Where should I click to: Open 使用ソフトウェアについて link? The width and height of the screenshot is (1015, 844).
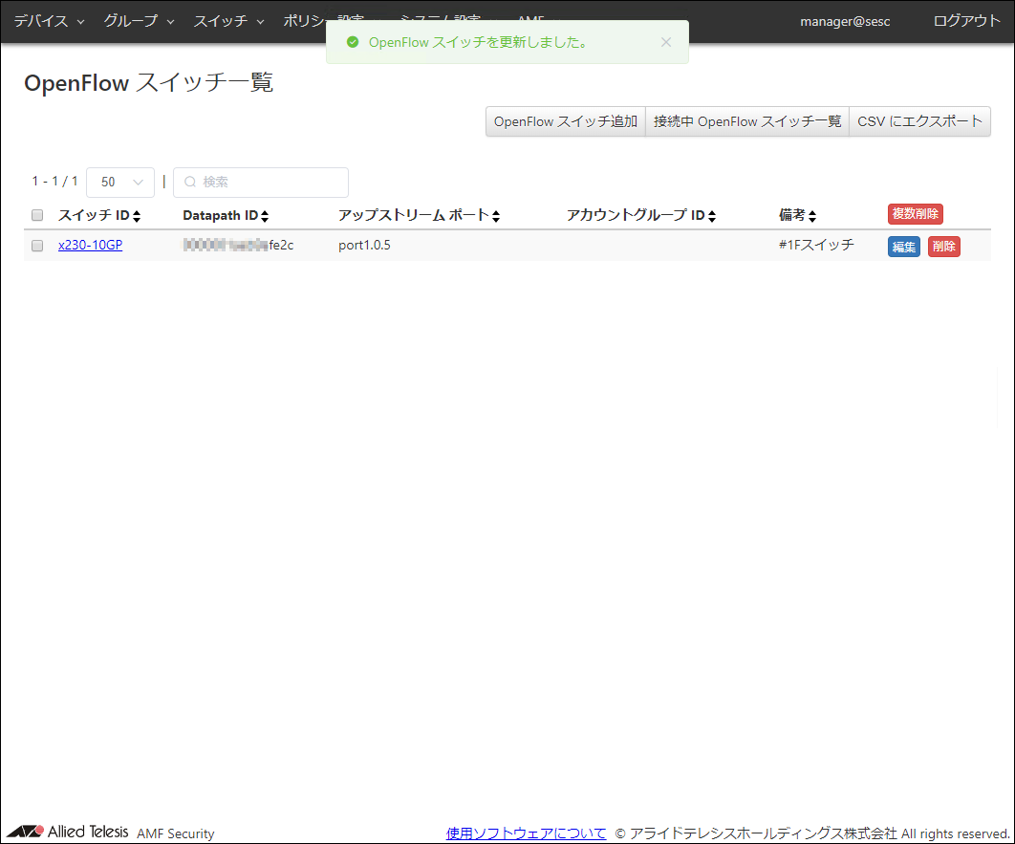pyautogui.click(x=527, y=833)
